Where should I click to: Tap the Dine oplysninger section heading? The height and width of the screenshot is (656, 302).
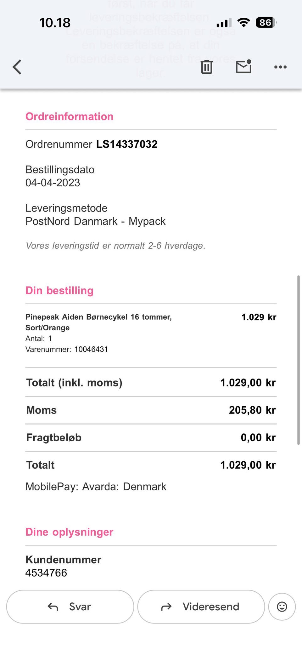coord(69,532)
